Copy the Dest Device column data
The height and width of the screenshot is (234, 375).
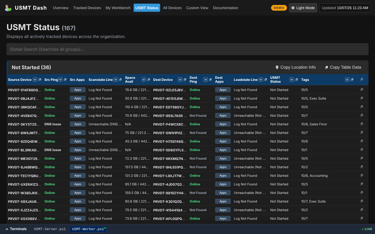point(185,80)
